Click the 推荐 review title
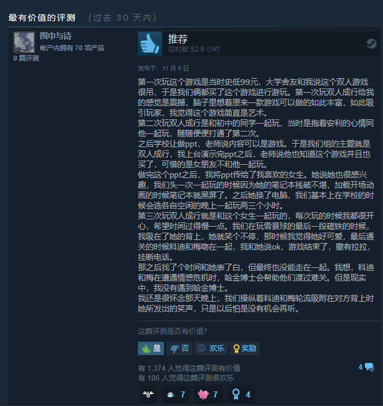The width and height of the screenshot is (383, 406). coord(178,39)
